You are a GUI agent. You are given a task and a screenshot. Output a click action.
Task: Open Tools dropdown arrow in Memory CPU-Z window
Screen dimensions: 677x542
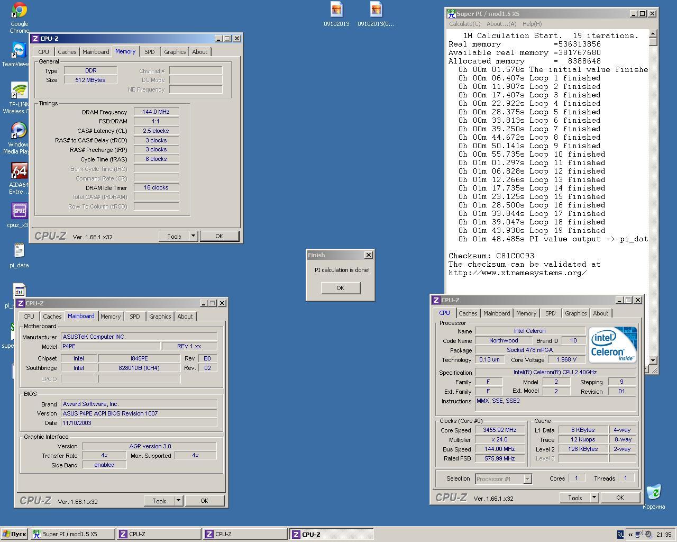[x=193, y=236]
